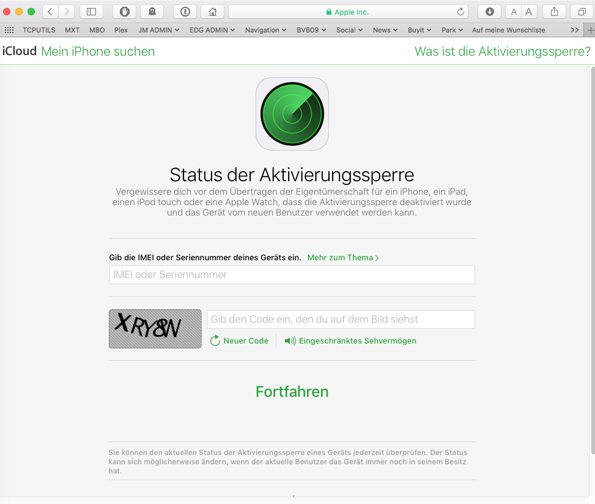This screenshot has height=504, width=595.
Task: Click the speaker icon for audio captcha
Action: click(290, 341)
